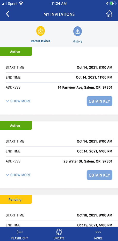
Task: Open the home screen icon
Action: pos(109,14)
